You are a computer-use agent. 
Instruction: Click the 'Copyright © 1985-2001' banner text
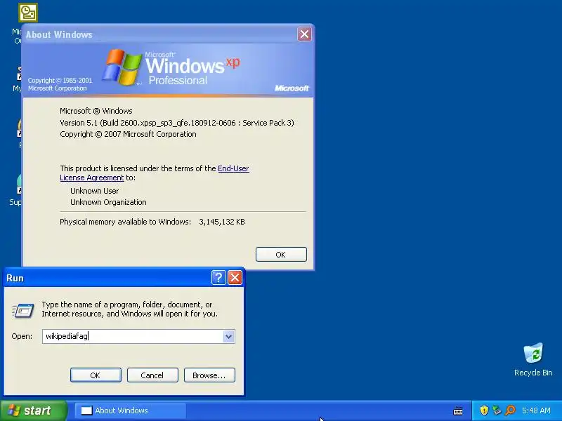[x=60, y=81]
